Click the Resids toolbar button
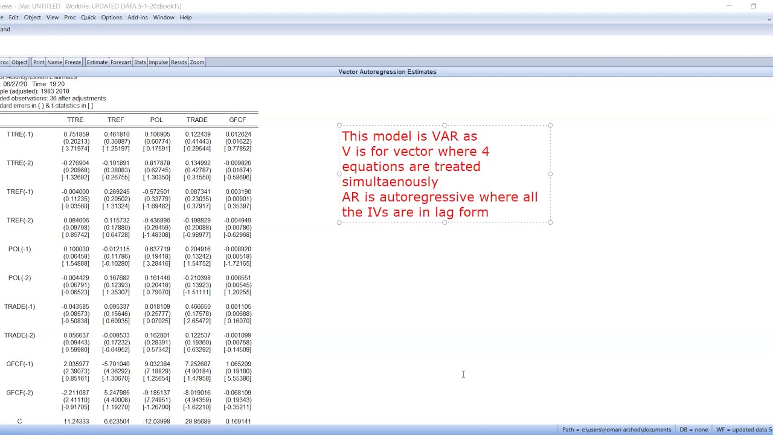Image resolution: width=773 pixels, height=435 pixels. [x=179, y=62]
